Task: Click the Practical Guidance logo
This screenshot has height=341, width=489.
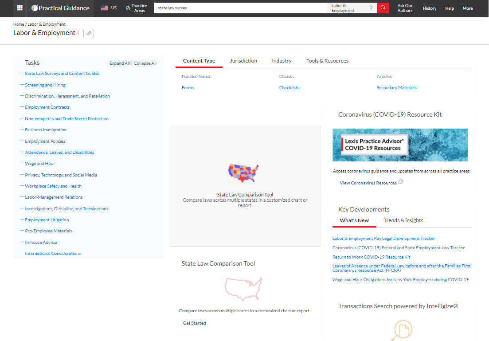Action: (x=60, y=8)
